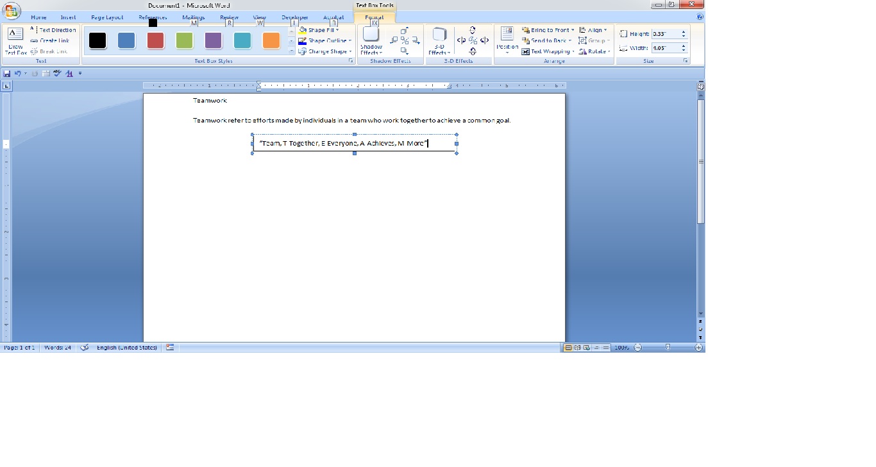
Task: Tilt 3-D effect left
Action: click(x=461, y=40)
